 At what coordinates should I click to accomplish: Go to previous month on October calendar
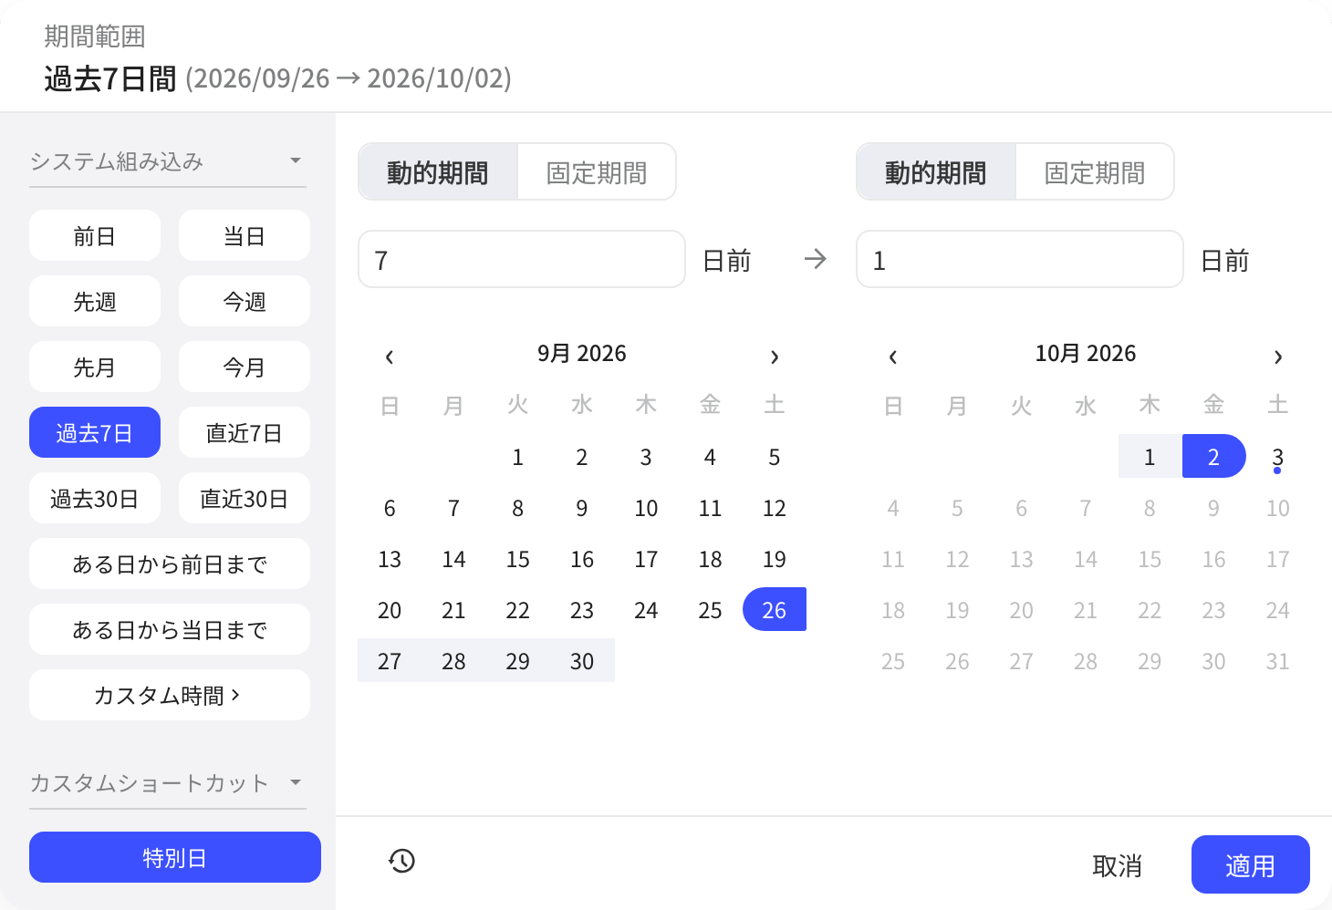[x=893, y=357]
